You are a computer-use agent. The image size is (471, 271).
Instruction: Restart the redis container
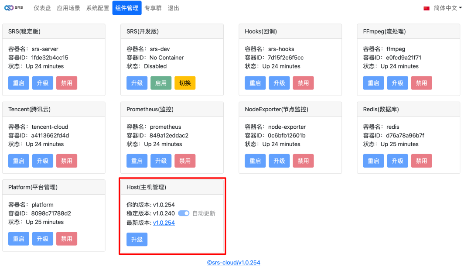(x=374, y=161)
